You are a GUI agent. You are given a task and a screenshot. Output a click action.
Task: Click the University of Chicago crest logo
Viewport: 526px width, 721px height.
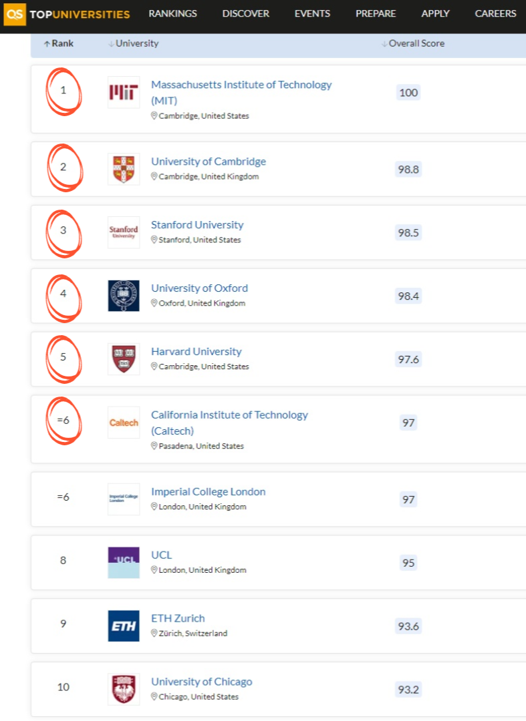[x=124, y=690]
